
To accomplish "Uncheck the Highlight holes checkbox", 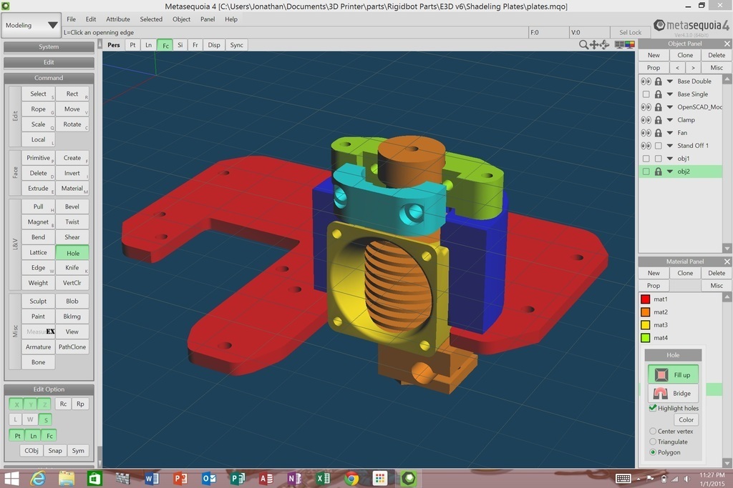I will (653, 408).
